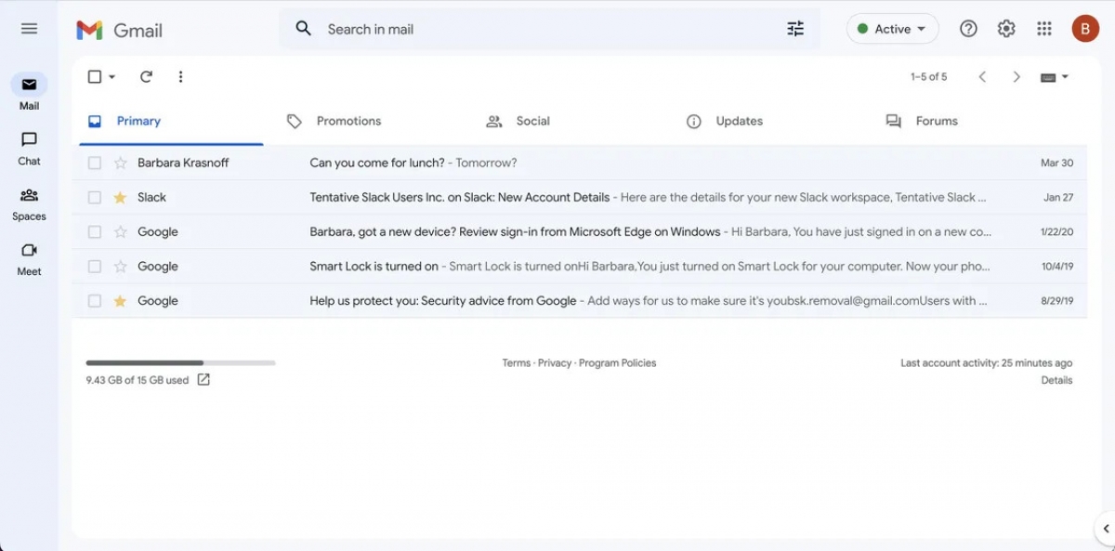
Task: Click the Gmail logo
Action: coord(119,30)
